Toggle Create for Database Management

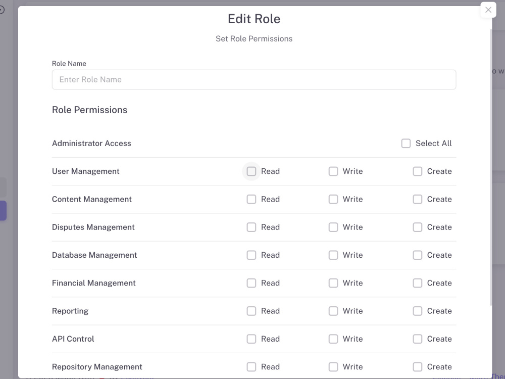point(418,255)
